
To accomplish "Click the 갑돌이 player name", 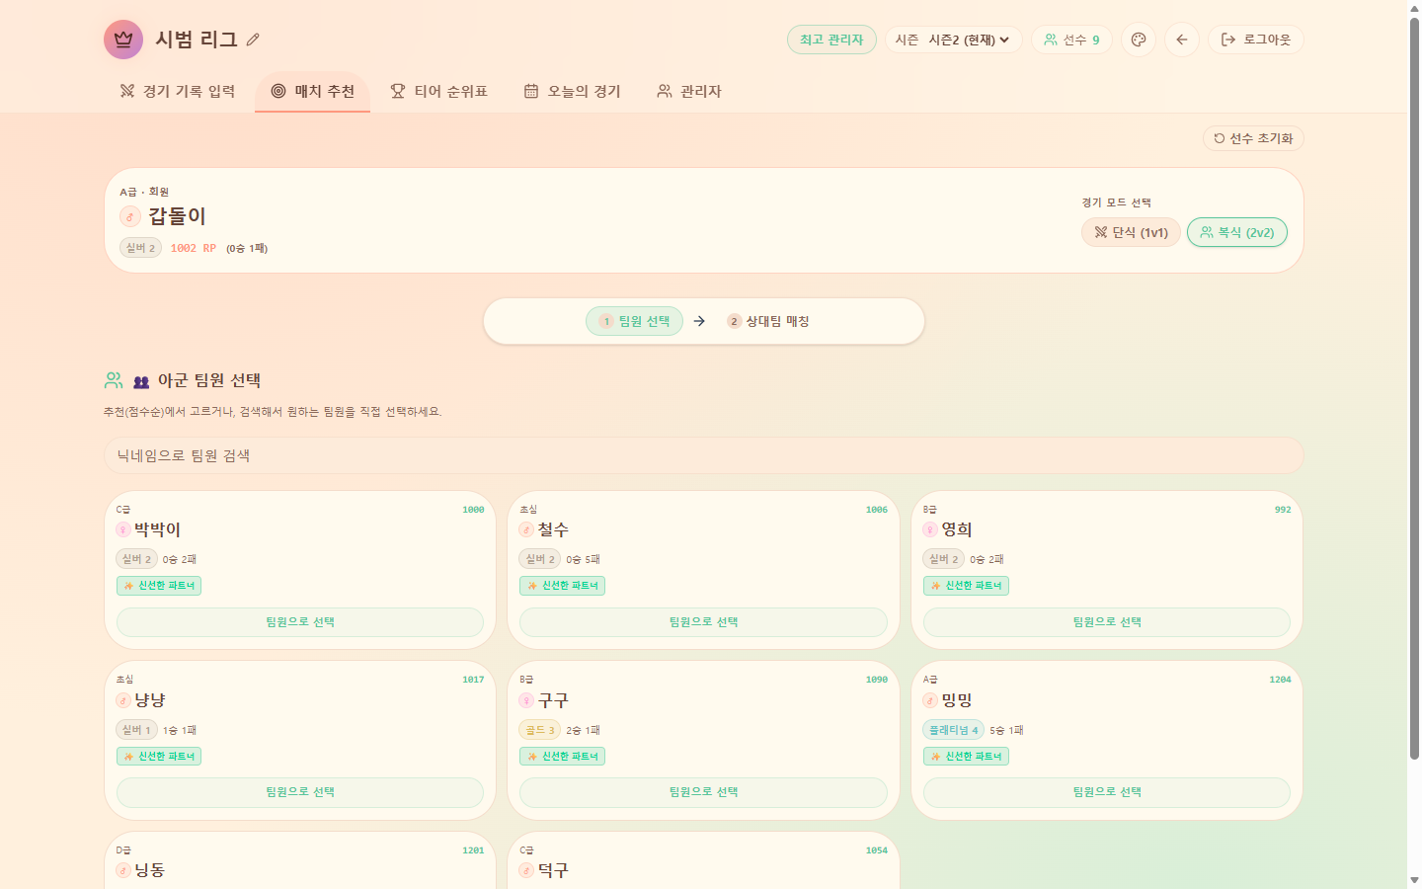I will click(177, 216).
